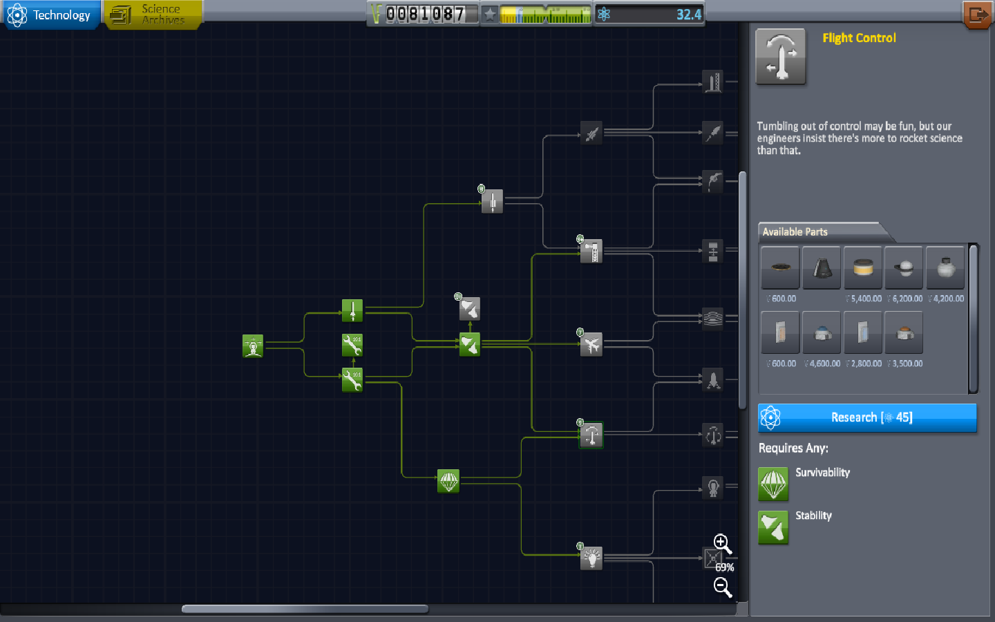The image size is (995, 622).
Task: Click the Stability requirement icon in panel
Action: pyautogui.click(x=773, y=527)
